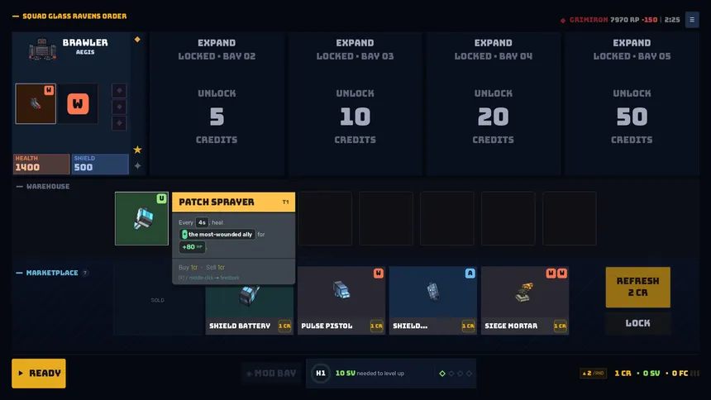The width and height of the screenshot is (711, 400).
Task: Click Siege Mortar 1 CR price tag
Action: point(560,326)
